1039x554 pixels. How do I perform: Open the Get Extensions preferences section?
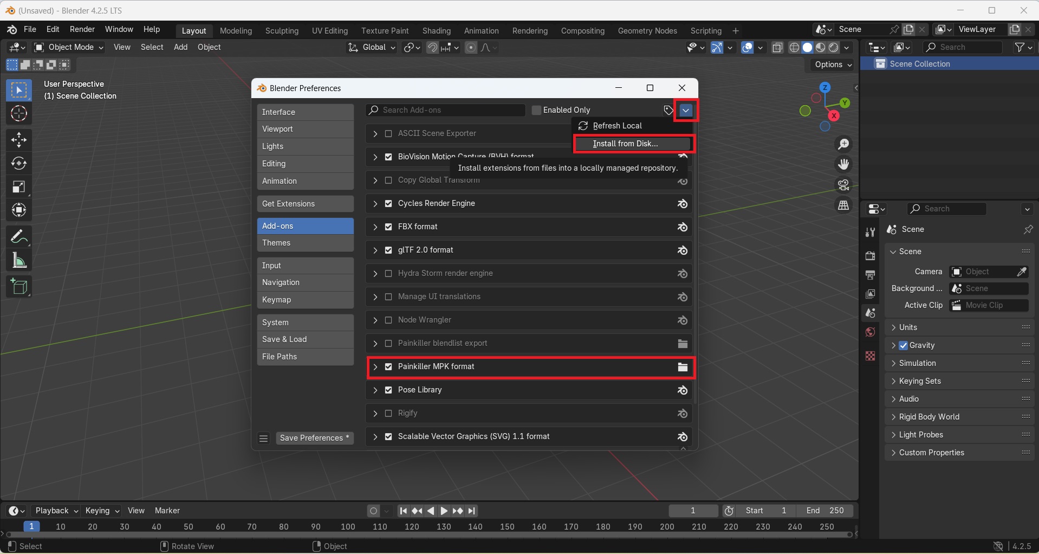tap(306, 204)
